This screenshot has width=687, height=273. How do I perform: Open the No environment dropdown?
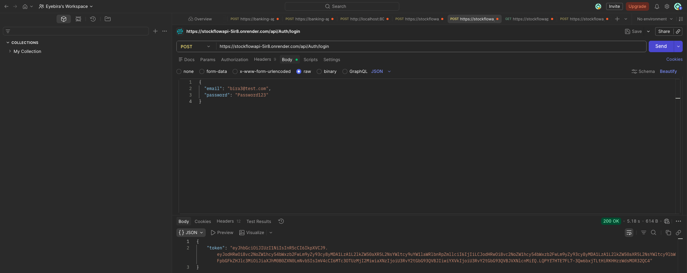pyautogui.click(x=655, y=19)
